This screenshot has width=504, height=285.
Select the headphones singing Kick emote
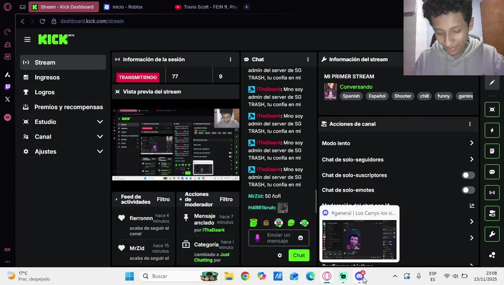279,223
